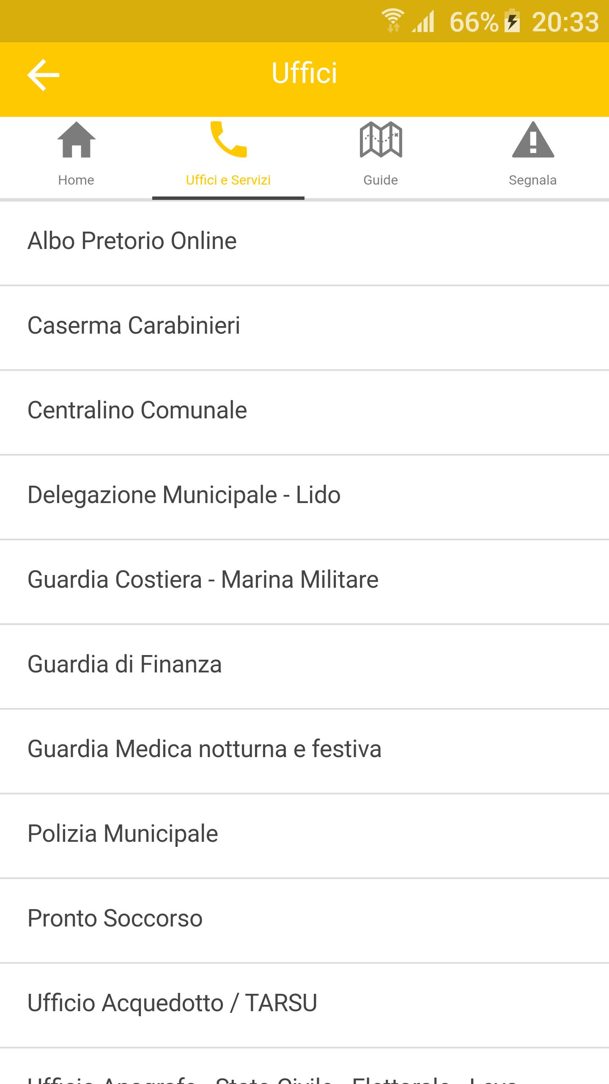
Task: Open Pronto Soccorso entry
Action: (115, 919)
